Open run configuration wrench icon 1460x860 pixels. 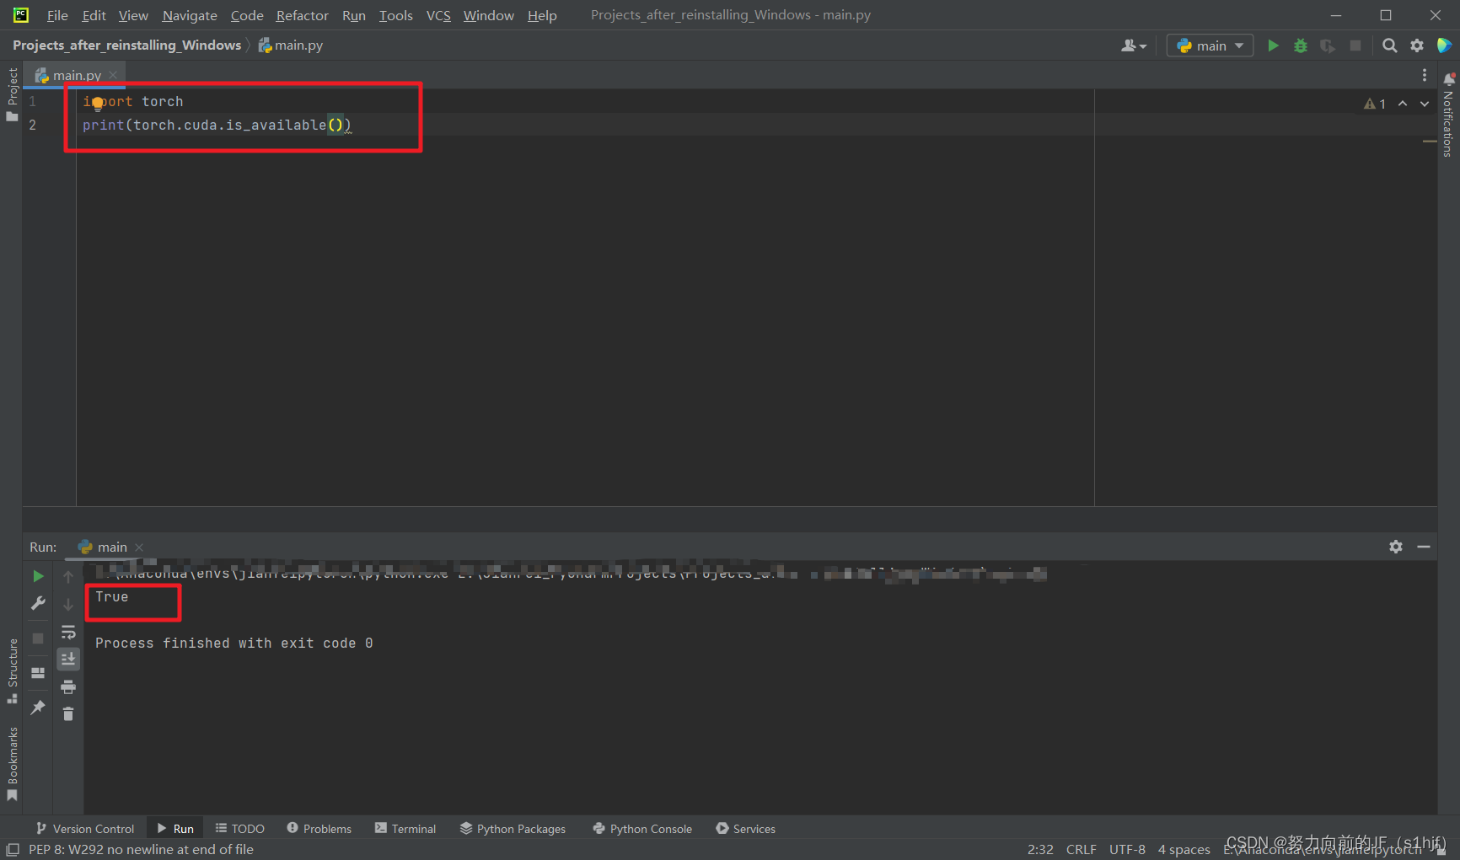38,603
